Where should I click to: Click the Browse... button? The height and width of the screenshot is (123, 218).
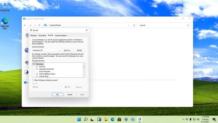pos(79,87)
